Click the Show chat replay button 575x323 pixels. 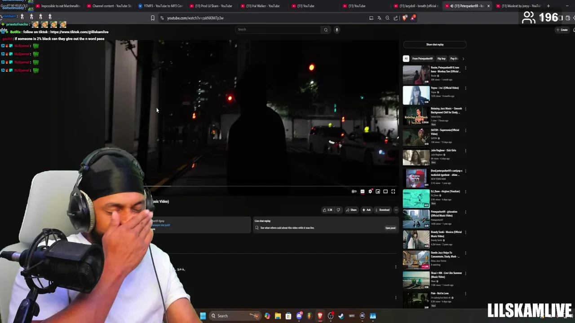(435, 44)
